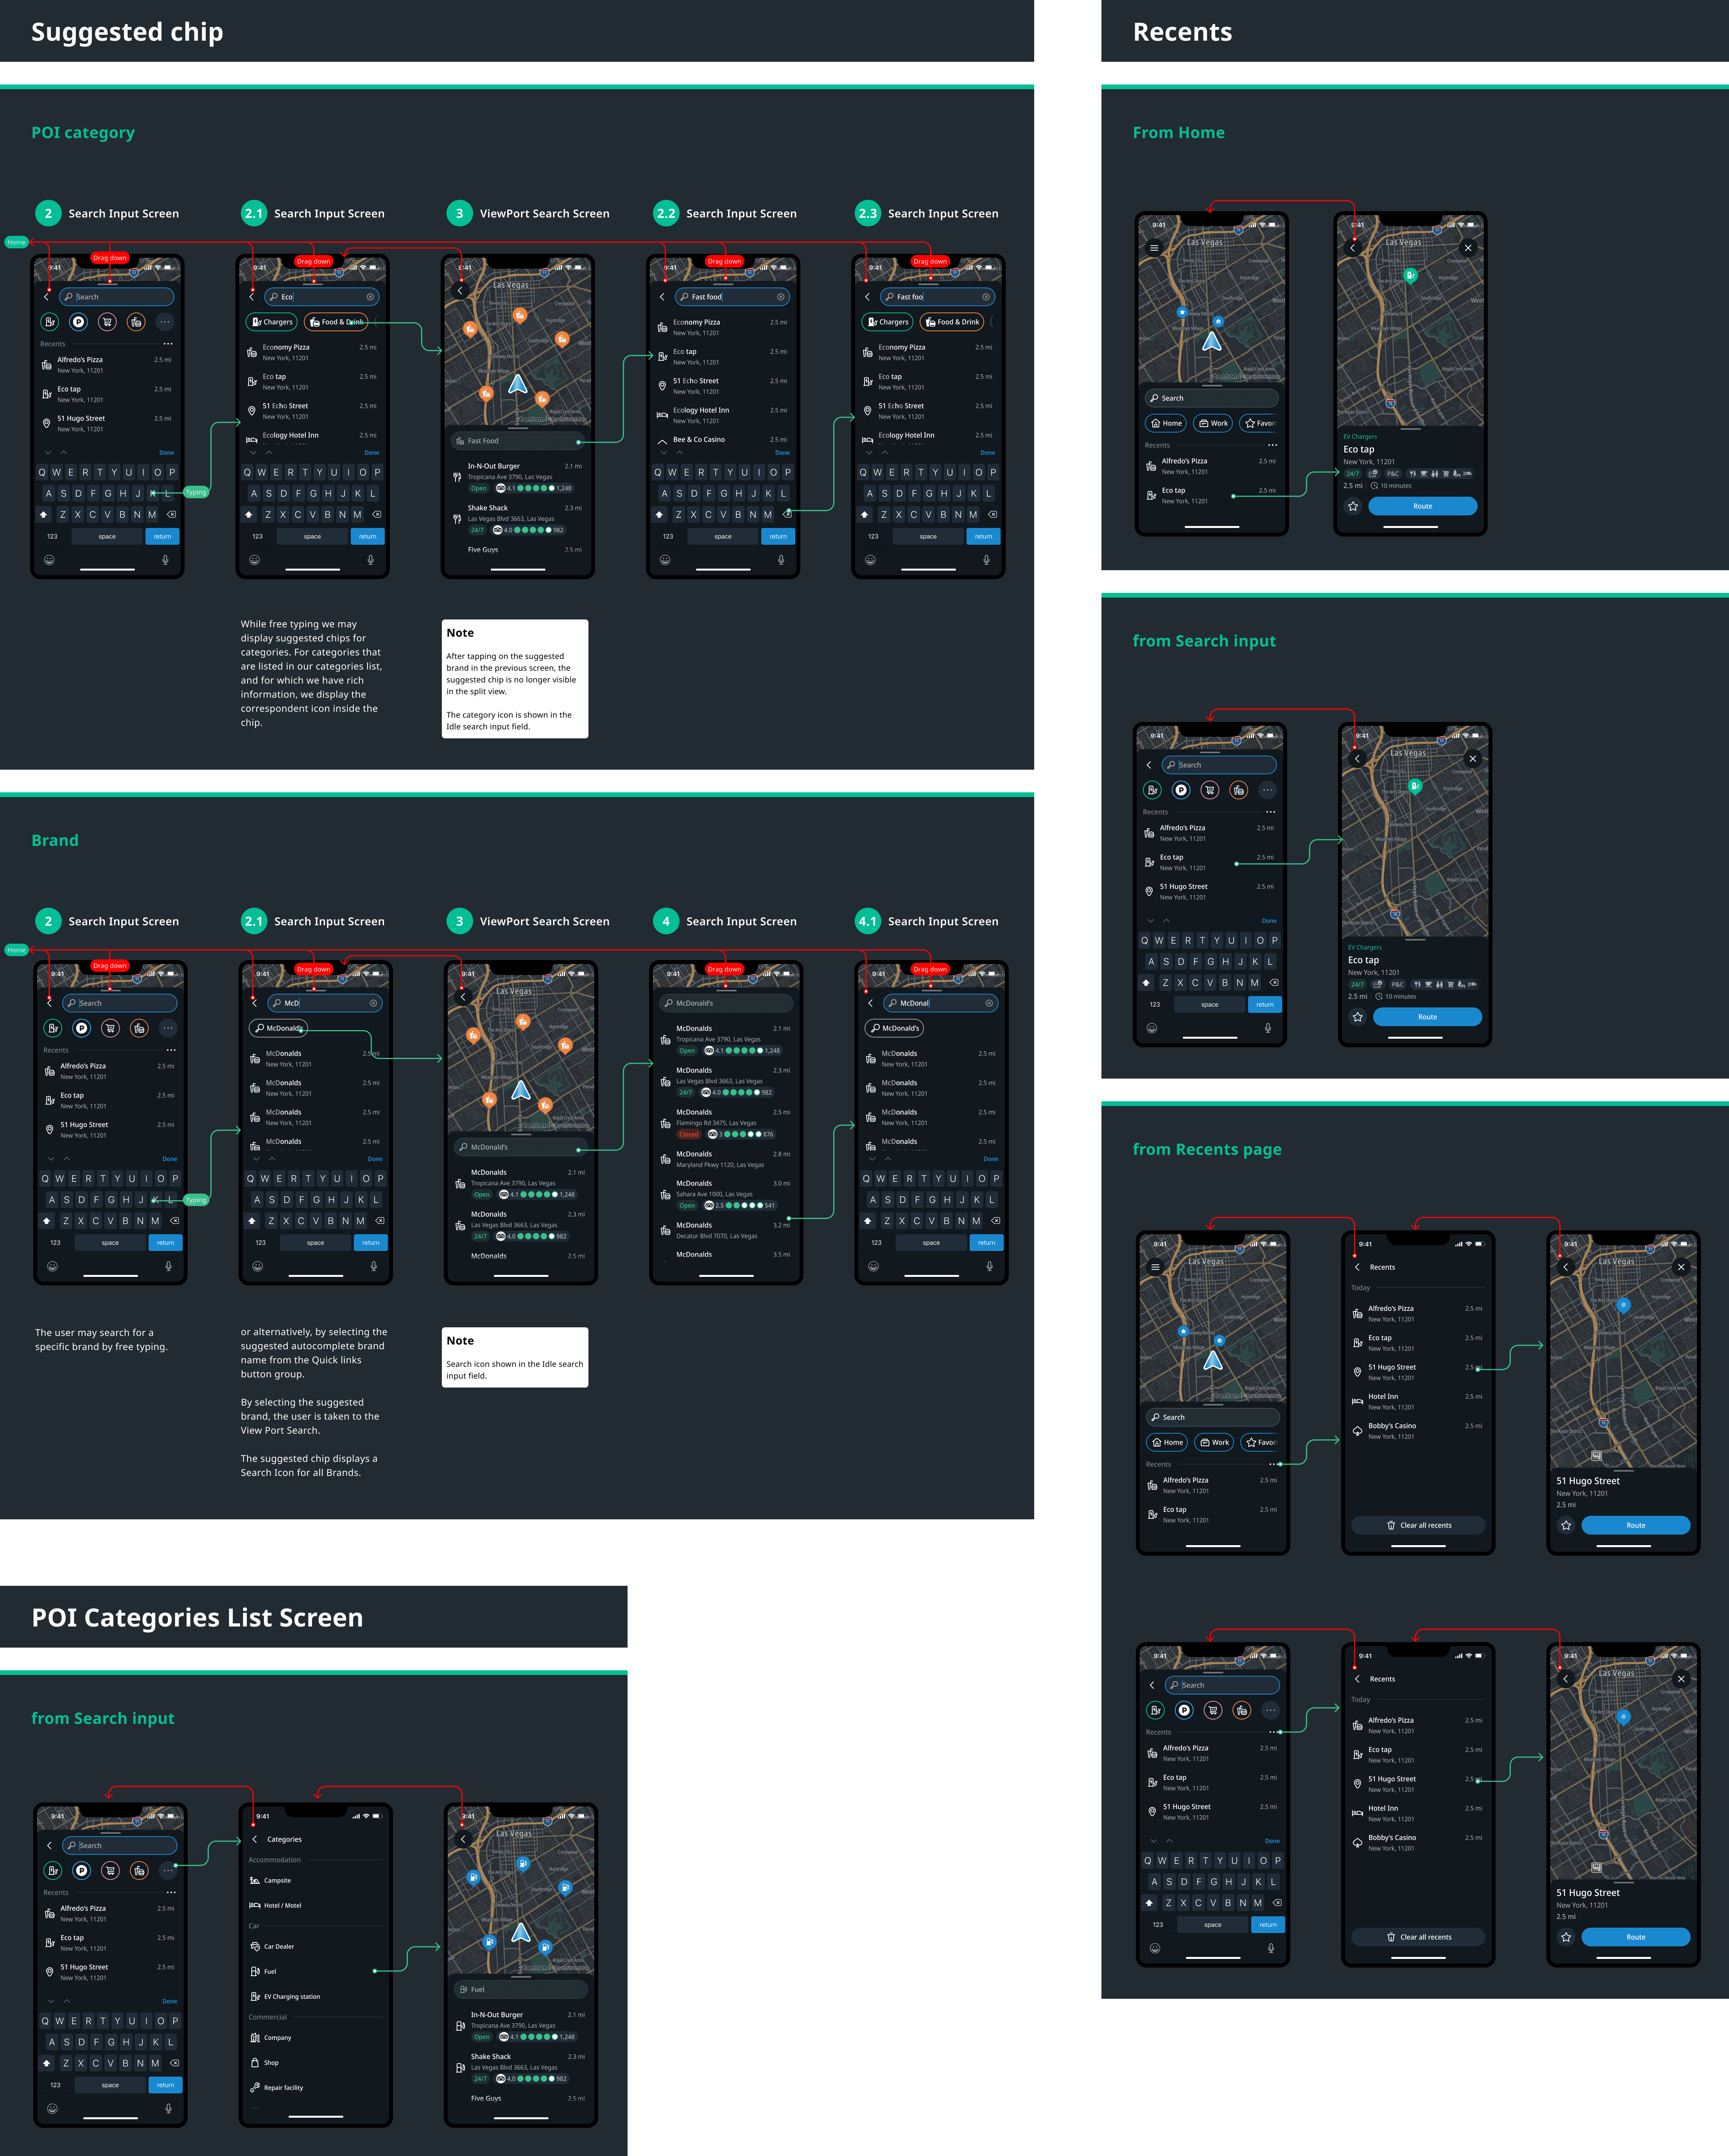
Task: Open Repair facility category
Action: coord(283,2087)
